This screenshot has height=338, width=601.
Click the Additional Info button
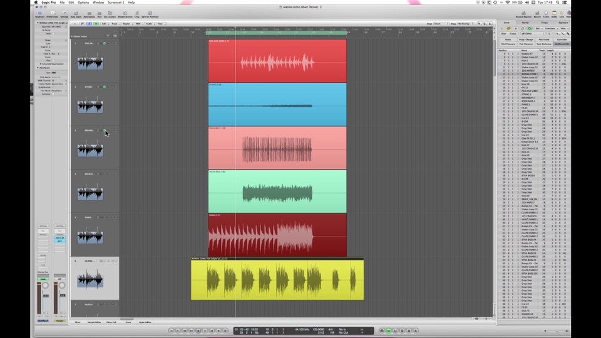[562, 44]
